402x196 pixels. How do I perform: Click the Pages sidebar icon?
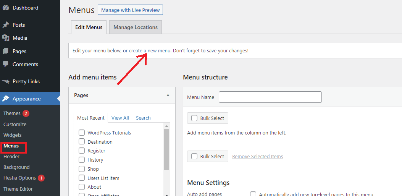coord(6,51)
